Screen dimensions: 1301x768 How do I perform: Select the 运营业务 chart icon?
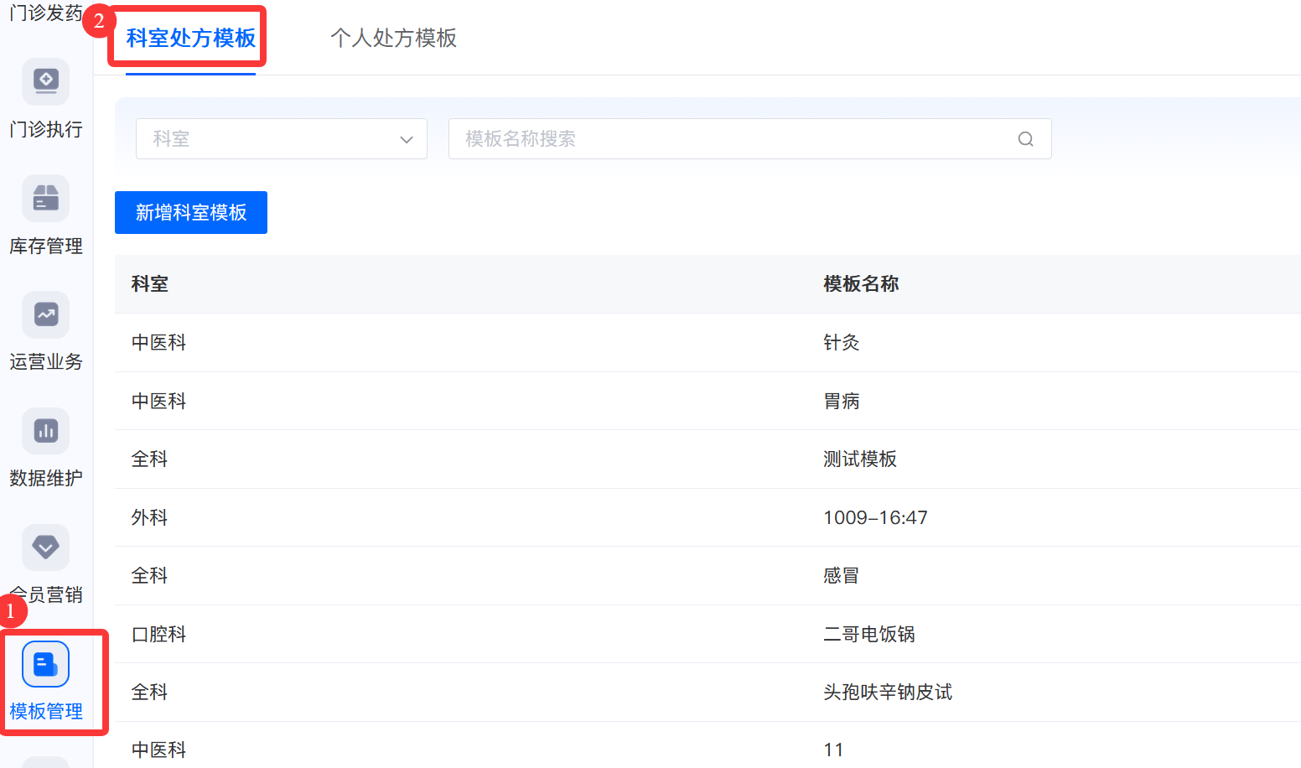coord(46,314)
